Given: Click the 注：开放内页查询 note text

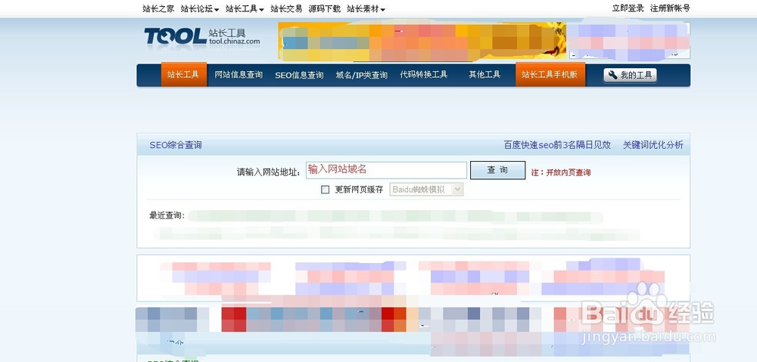Looking at the screenshot, I should pos(560,172).
